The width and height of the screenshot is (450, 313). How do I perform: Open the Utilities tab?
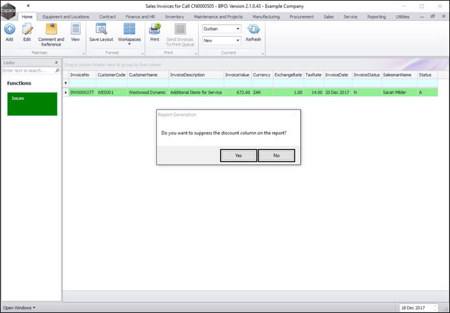coord(403,17)
